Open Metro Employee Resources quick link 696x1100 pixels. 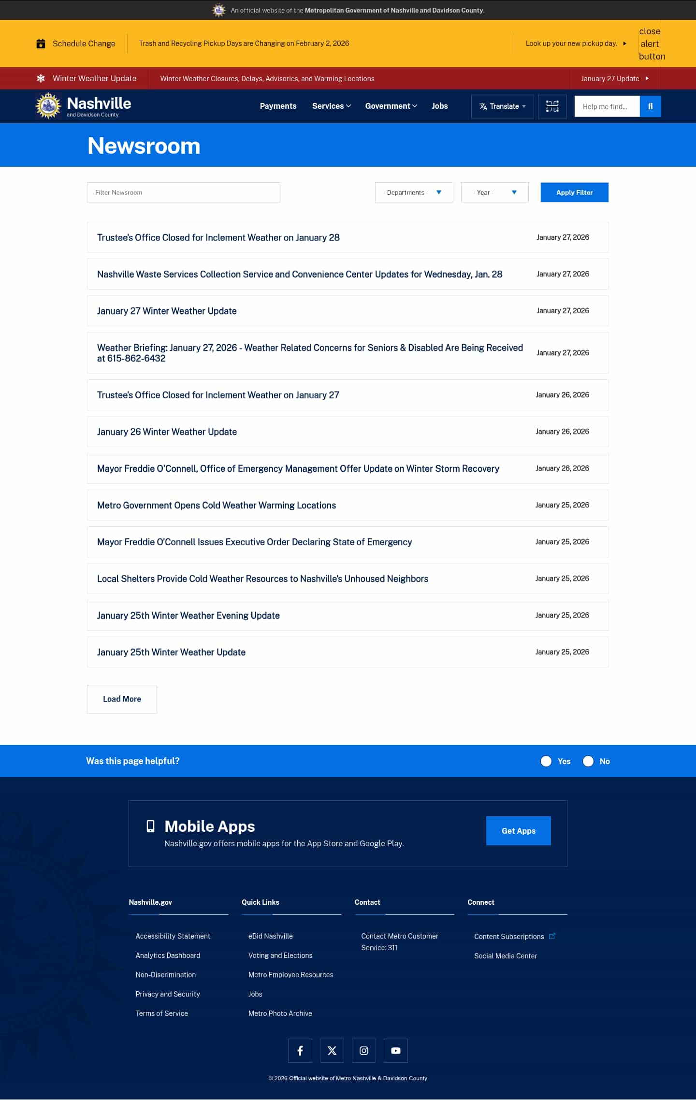coord(291,975)
